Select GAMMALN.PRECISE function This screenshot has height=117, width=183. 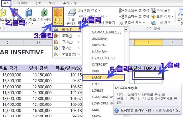coord(107,32)
